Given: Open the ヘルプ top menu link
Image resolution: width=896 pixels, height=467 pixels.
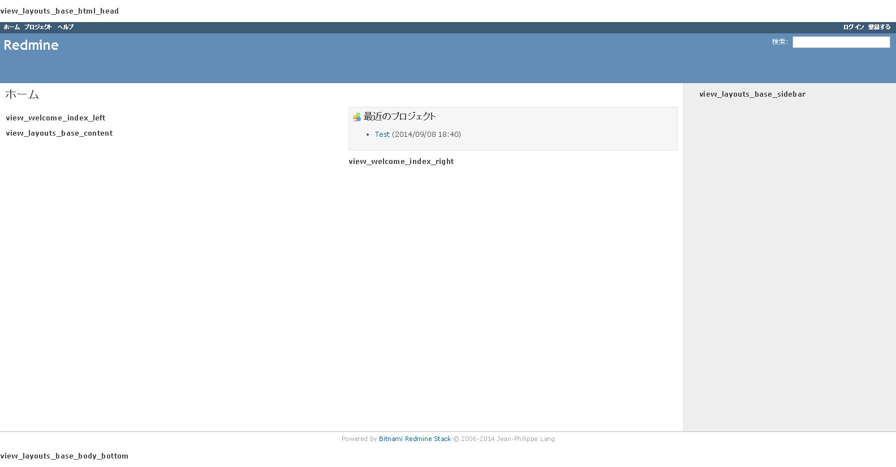Looking at the screenshot, I should [65, 27].
